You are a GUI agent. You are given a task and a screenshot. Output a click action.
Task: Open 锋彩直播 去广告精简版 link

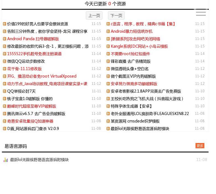click(131, 61)
